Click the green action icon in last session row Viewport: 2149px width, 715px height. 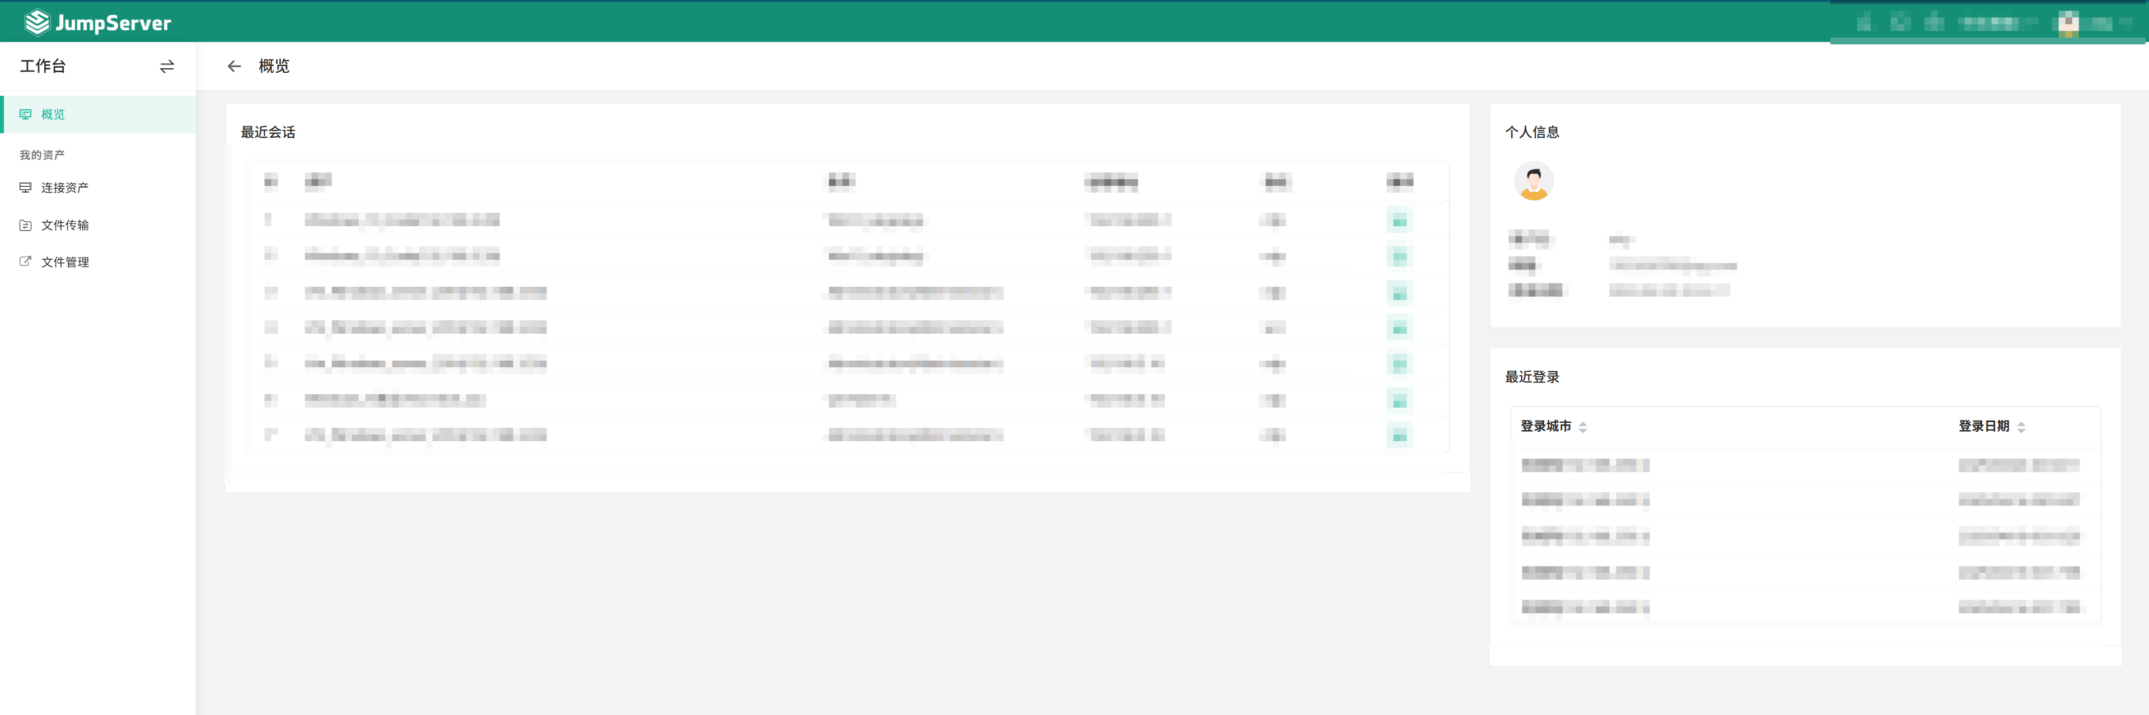(1399, 436)
